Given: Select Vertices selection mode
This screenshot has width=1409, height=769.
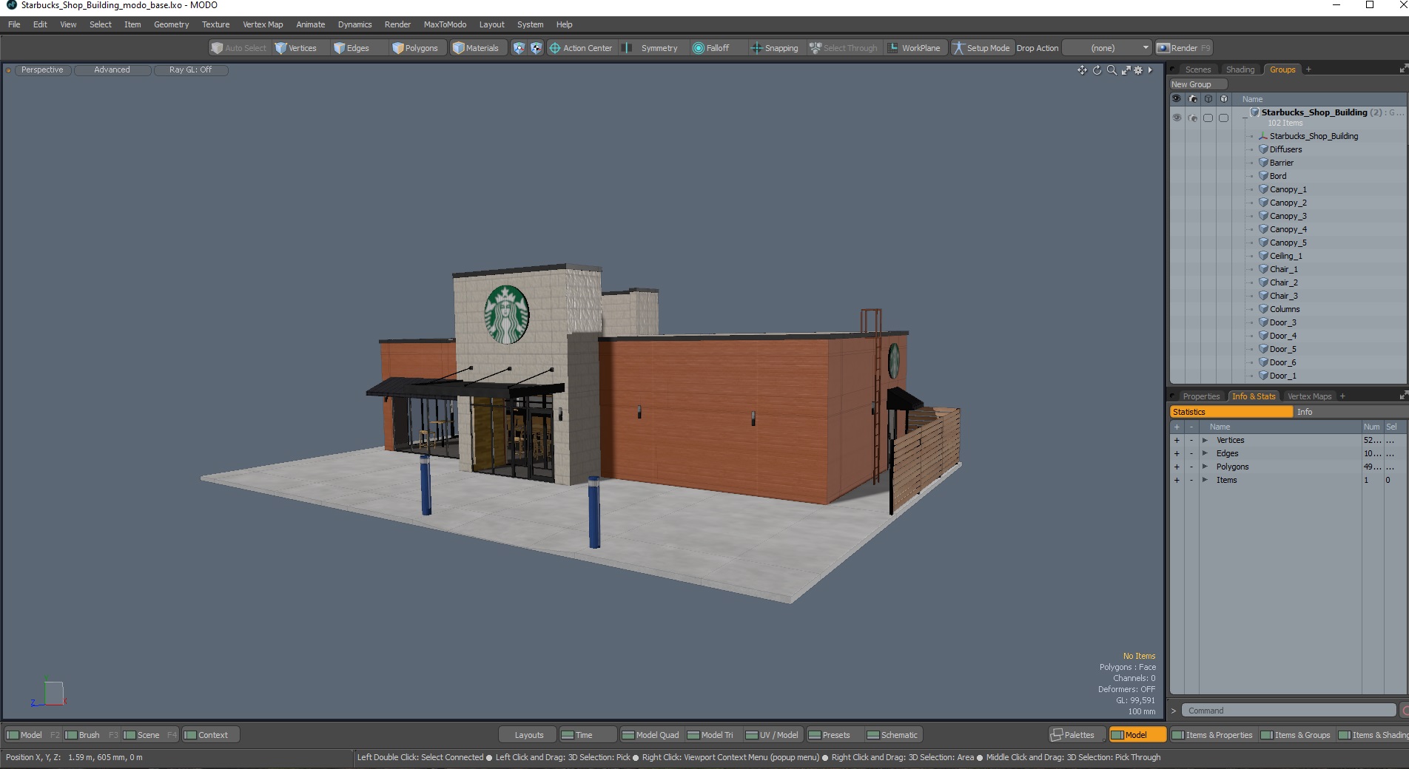Looking at the screenshot, I should 296,48.
